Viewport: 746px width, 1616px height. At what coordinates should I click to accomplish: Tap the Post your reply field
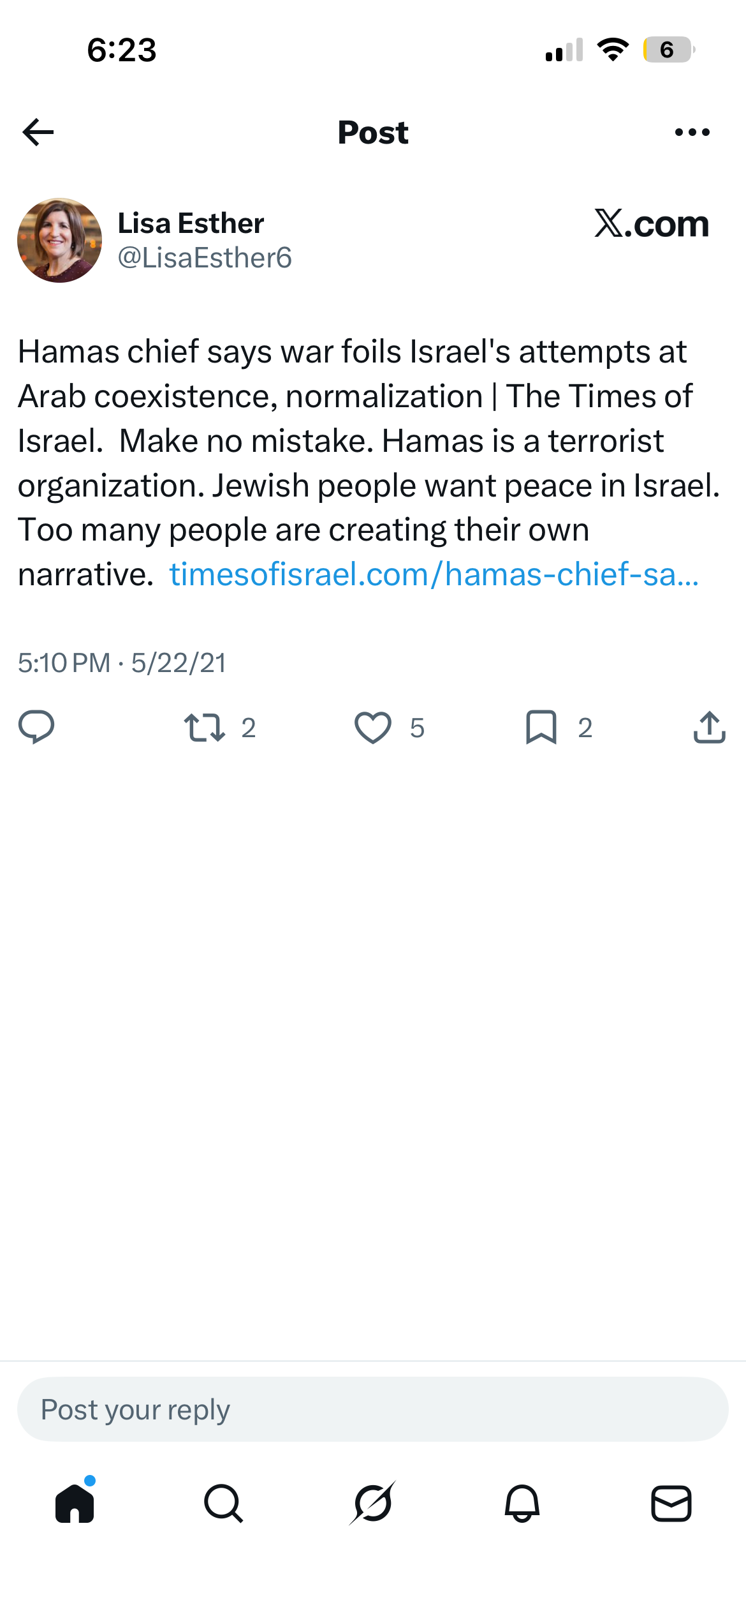click(373, 1409)
